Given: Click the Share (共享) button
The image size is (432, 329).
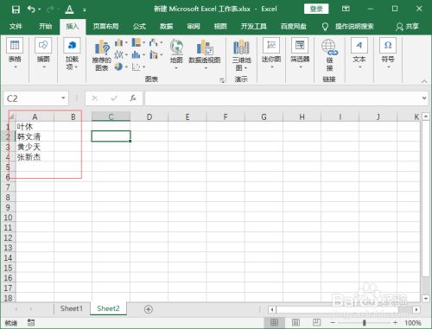Looking at the screenshot, I should (x=407, y=27).
